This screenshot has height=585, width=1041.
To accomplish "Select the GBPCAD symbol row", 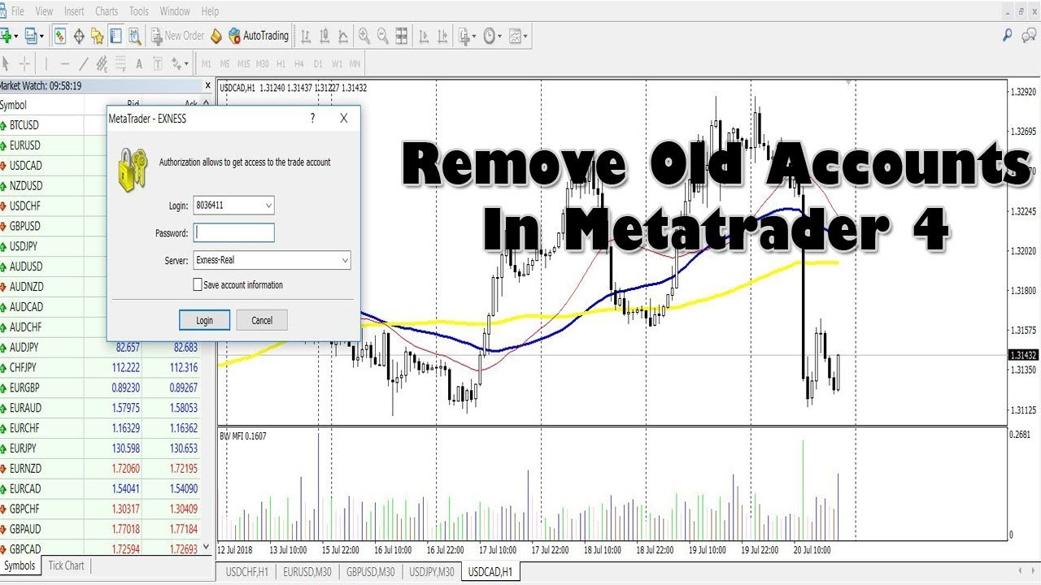I will pyautogui.click(x=100, y=549).
